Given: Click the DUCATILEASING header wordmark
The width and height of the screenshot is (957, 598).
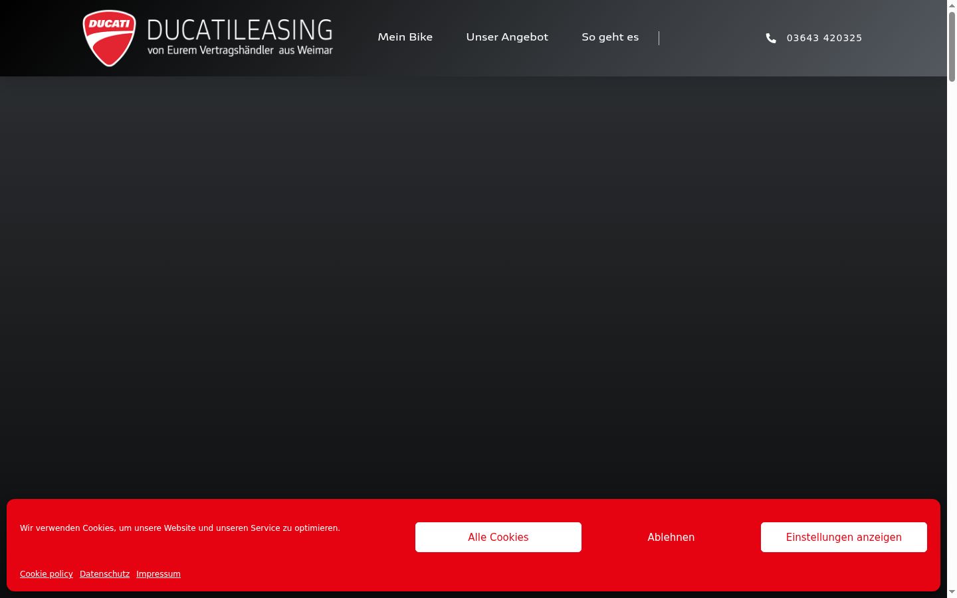Looking at the screenshot, I should point(240,30).
